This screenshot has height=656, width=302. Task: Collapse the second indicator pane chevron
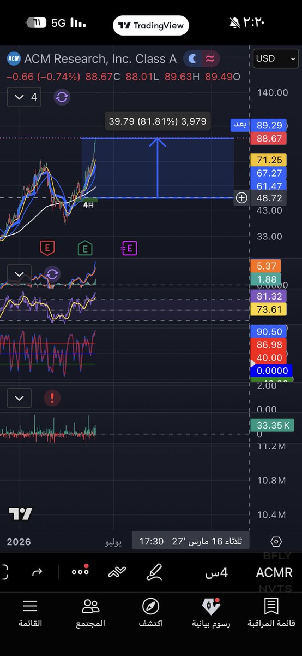19,274
